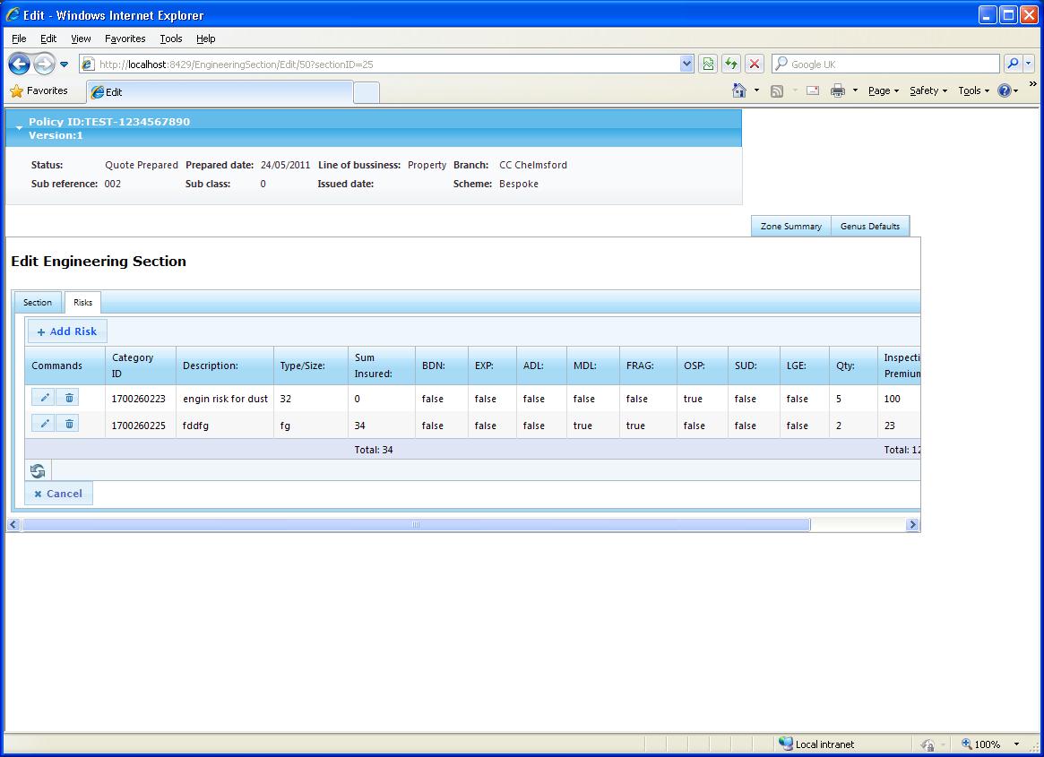1044x757 pixels.
Task: Delete the engin risk for dust row
Action: pyautogui.click(x=69, y=398)
